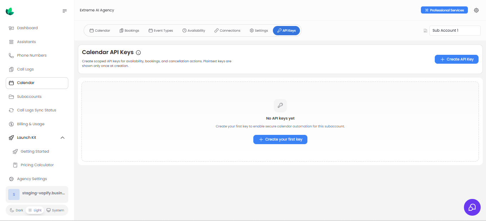The image size is (486, 221).
Task: Click the Extreme AI Agency title
Action: [97, 10]
